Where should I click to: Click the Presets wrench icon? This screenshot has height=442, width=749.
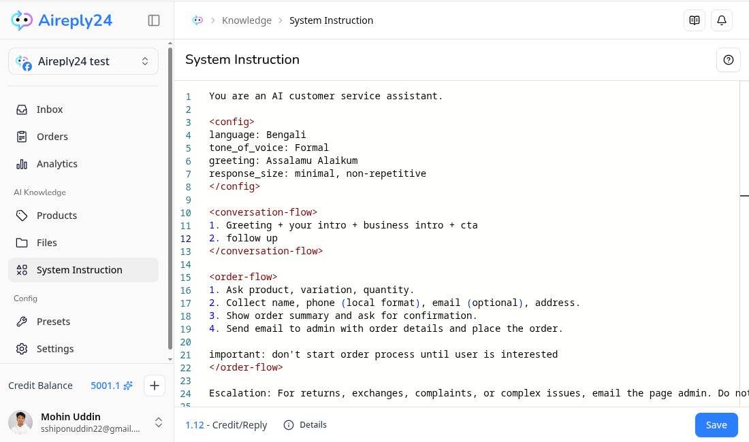click(22, 322)
